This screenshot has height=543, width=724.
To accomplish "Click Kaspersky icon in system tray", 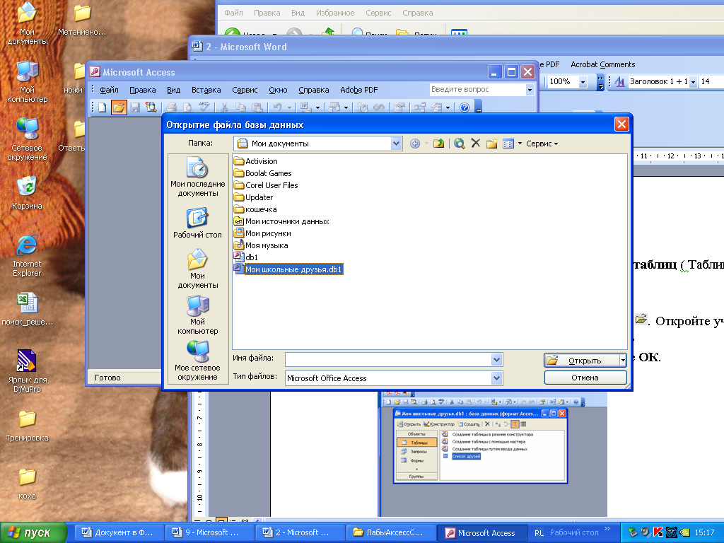I will [658, 532].
